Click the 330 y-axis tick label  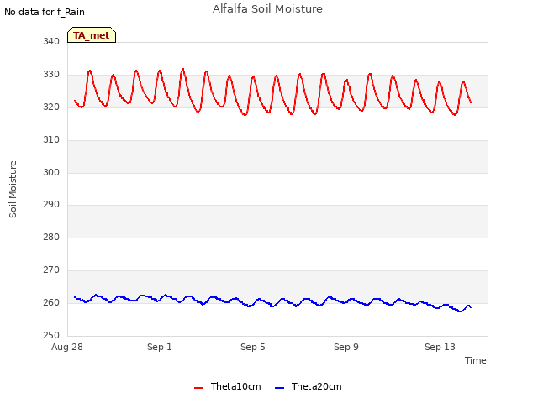[x=51, y=75]
